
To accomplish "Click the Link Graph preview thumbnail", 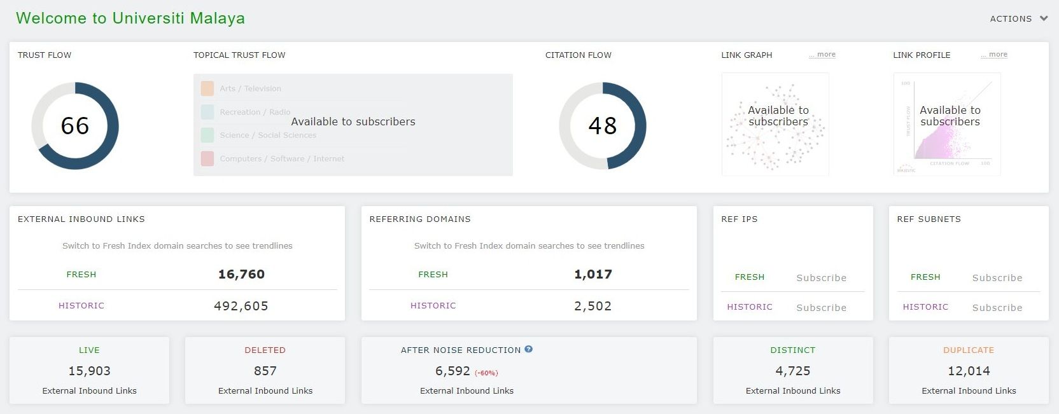I will pyautogui.click(x=775, y=124).
